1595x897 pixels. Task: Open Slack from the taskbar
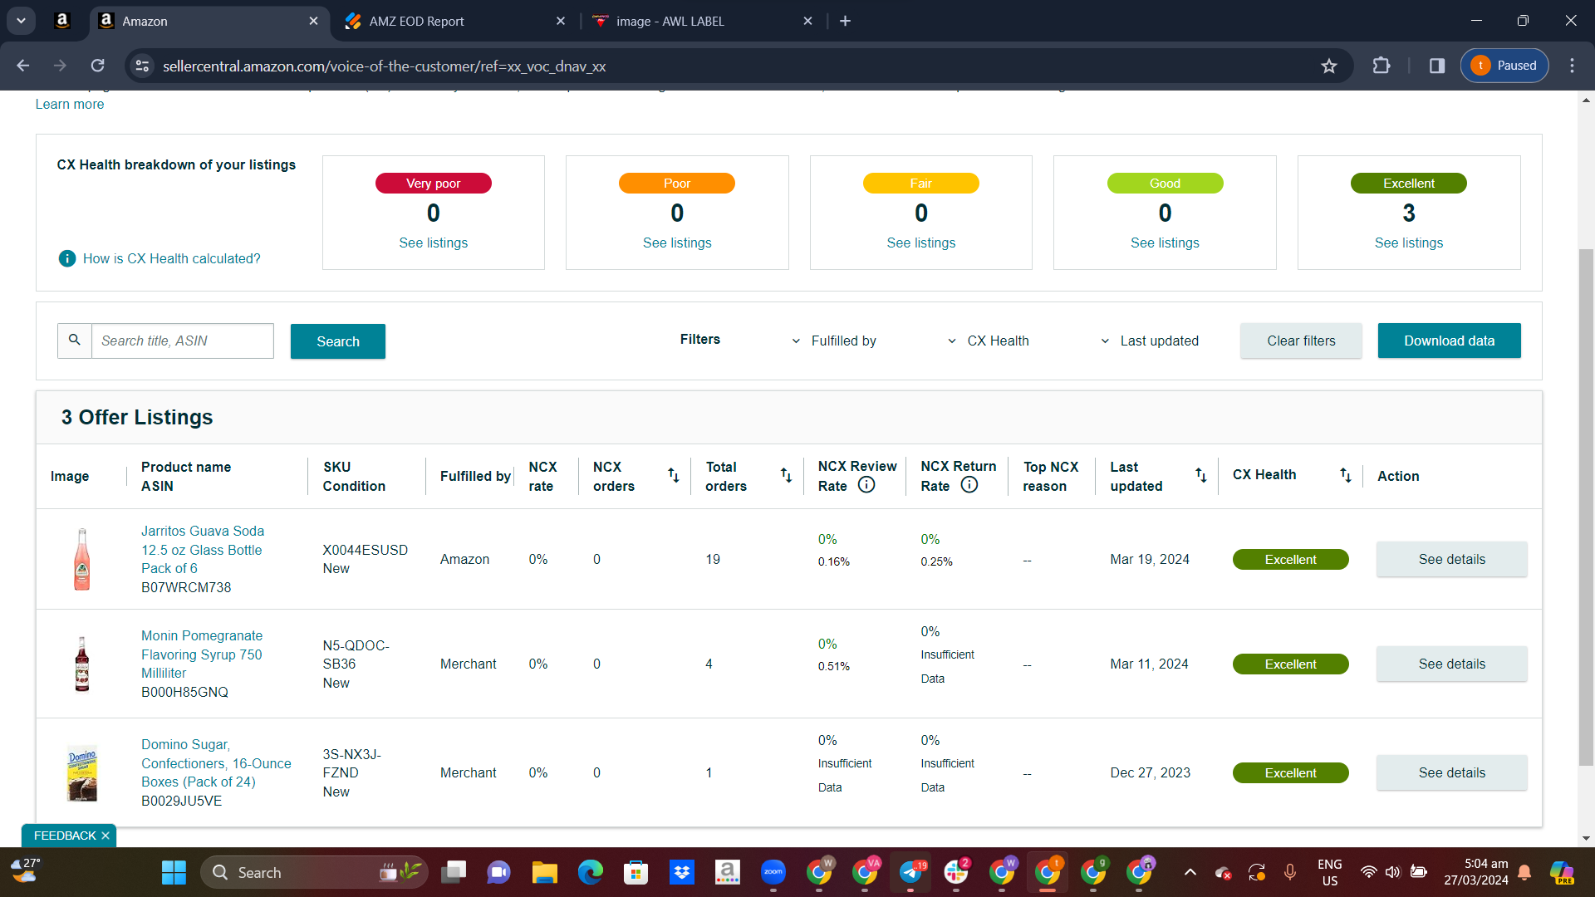tap(956, 872)
